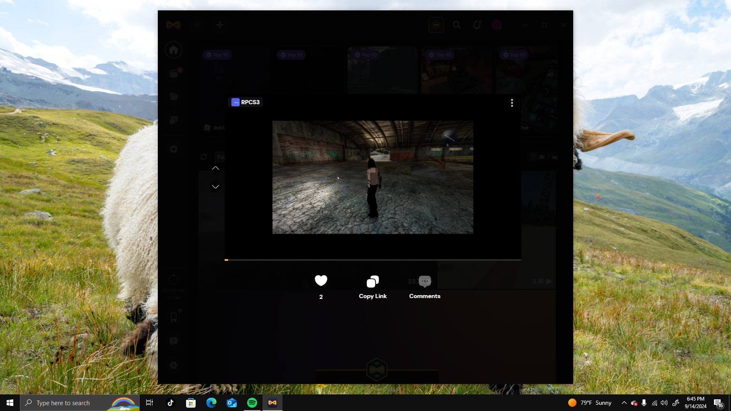Open network Wi-Fi tray icon

pos(655,403)
